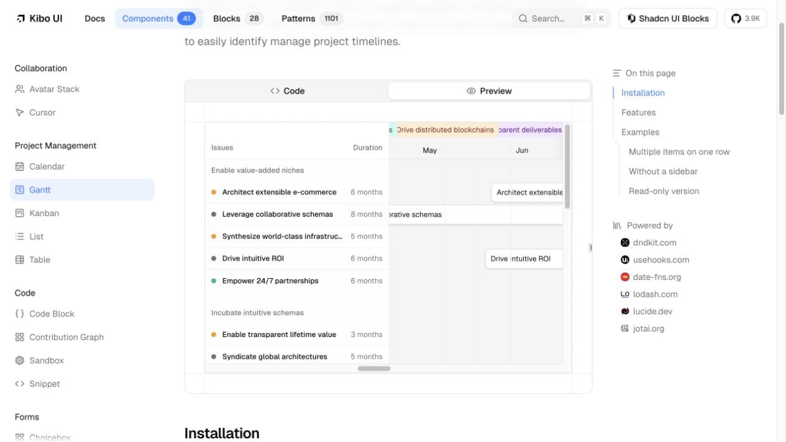Click the Avatar Stack users icon
The height and width of the screenshot is (442, 786).
click(x=19, y=89)
